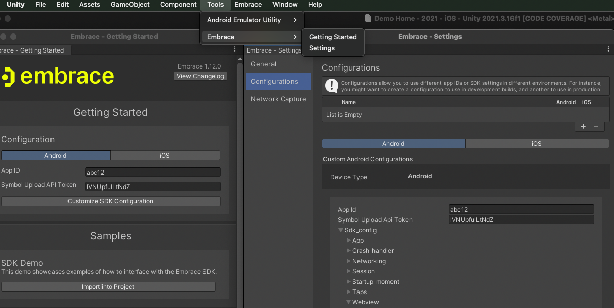Add a new configuration with the plus button
Image resolution: width=614 pixels, height=308 pixels.
(583, 126)
